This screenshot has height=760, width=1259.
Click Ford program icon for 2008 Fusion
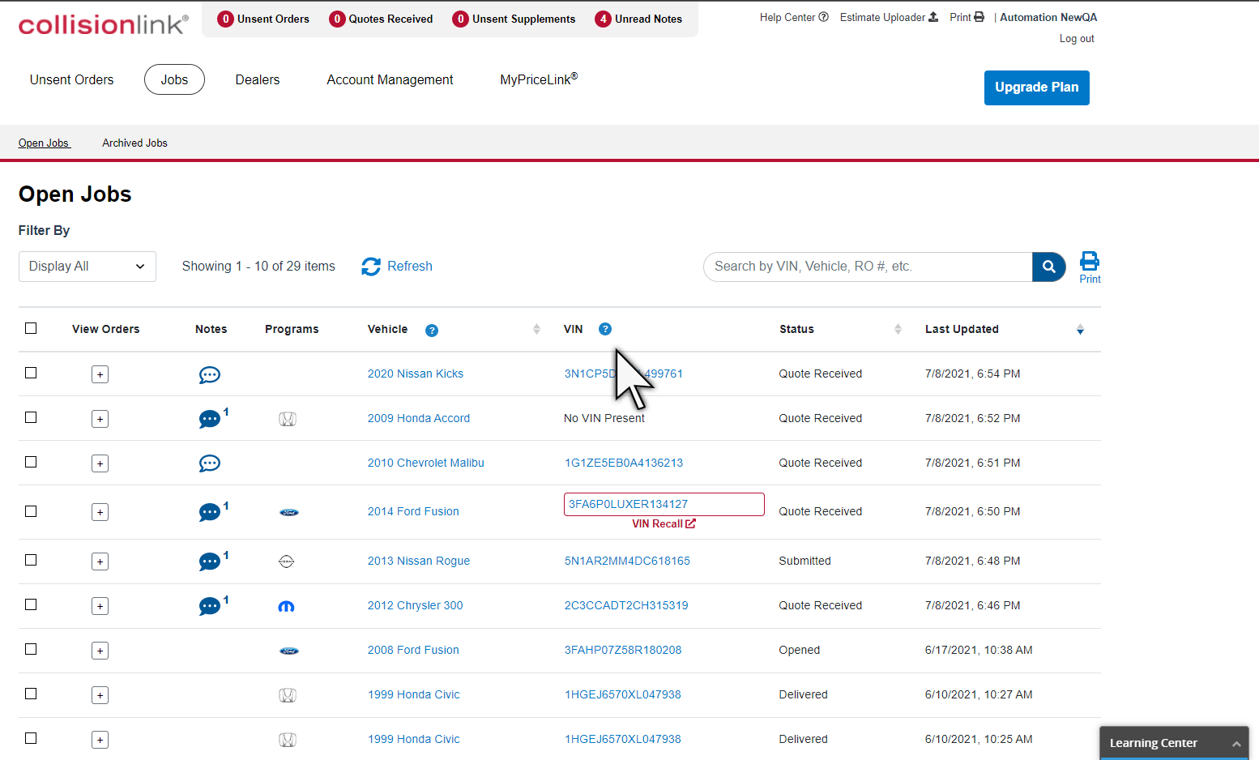click(289, 651)
